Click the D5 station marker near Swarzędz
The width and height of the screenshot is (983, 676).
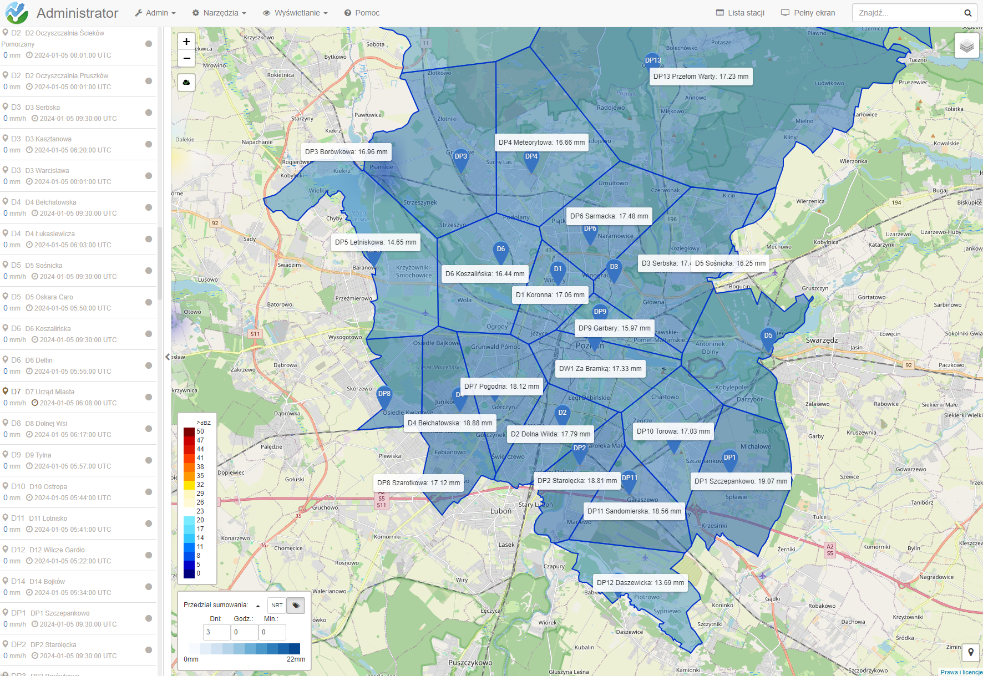[x=768, y=336]
